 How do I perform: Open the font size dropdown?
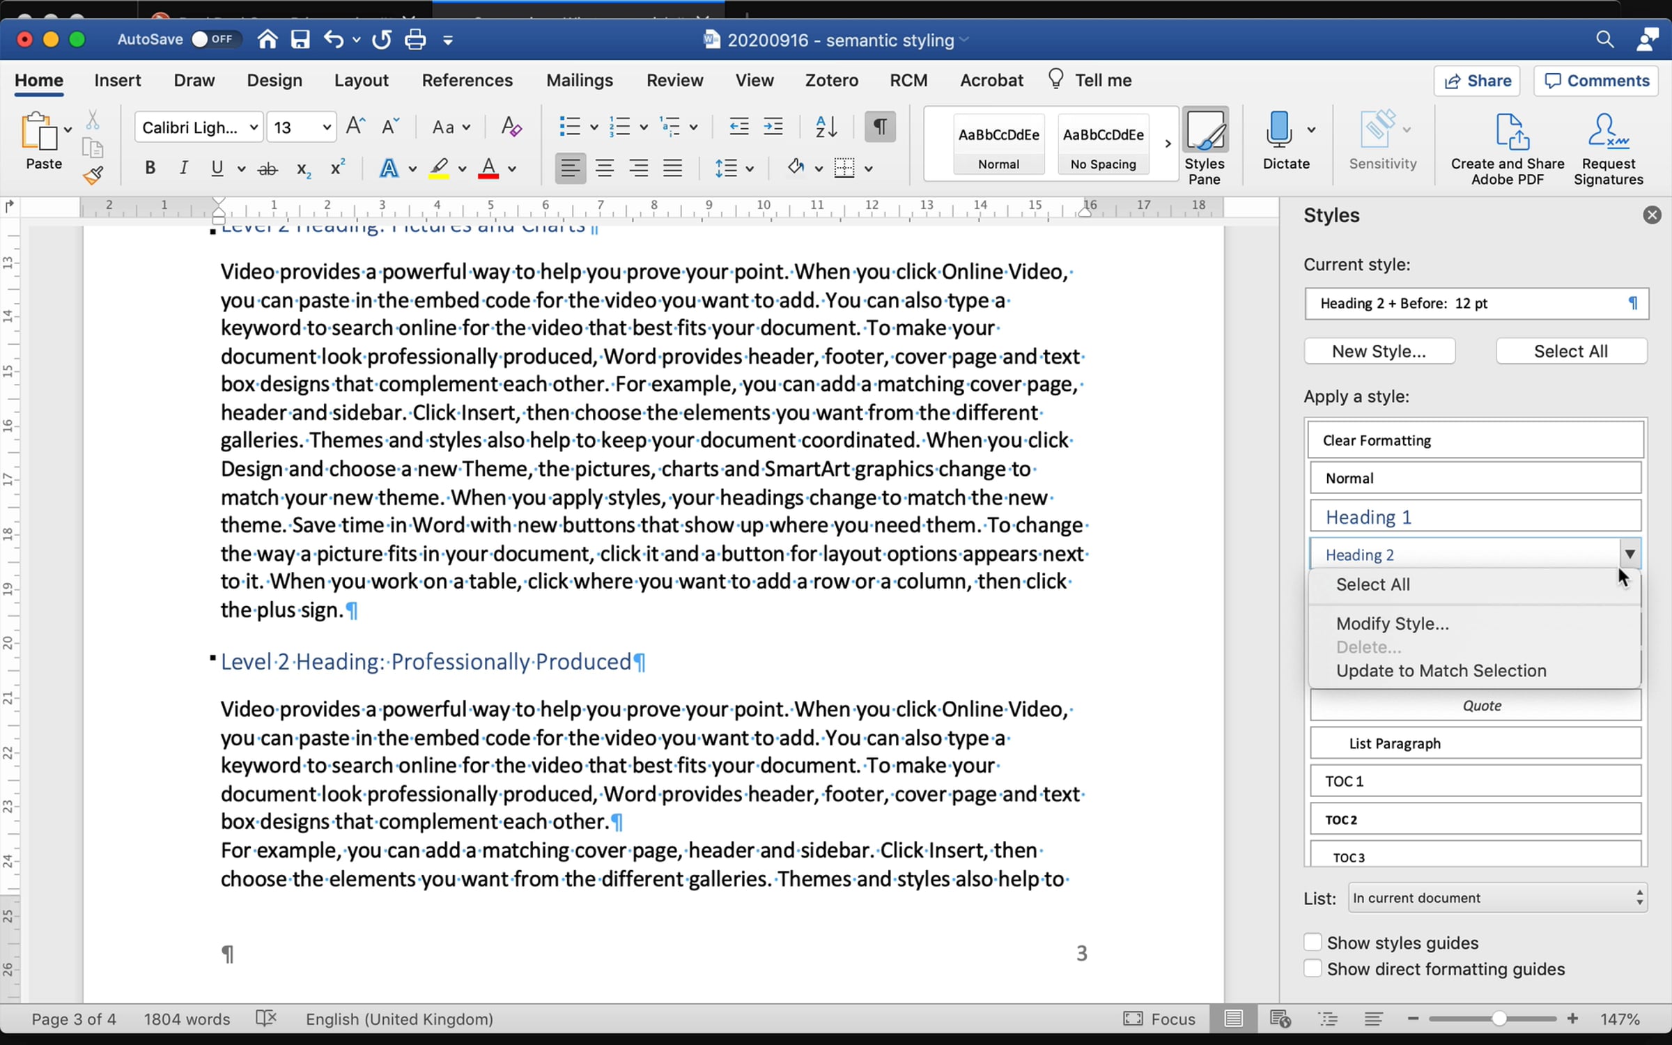tap(326, 127)
